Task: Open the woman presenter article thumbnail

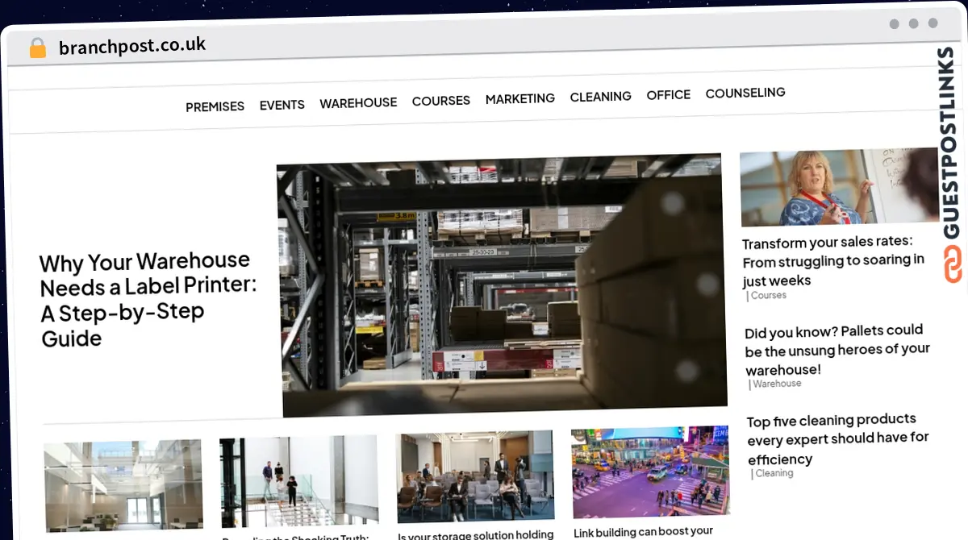Action: [x=839, y=187]
